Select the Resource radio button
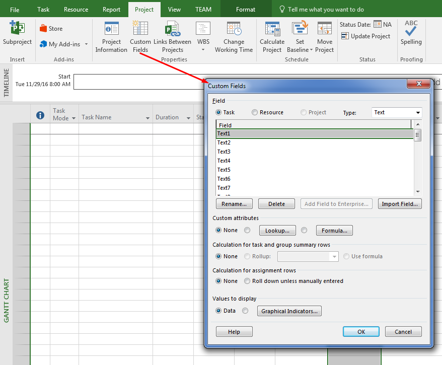Image resolution: width=442 pixels, height=365 pixels. pyautogui.click(x=256, y=112)
